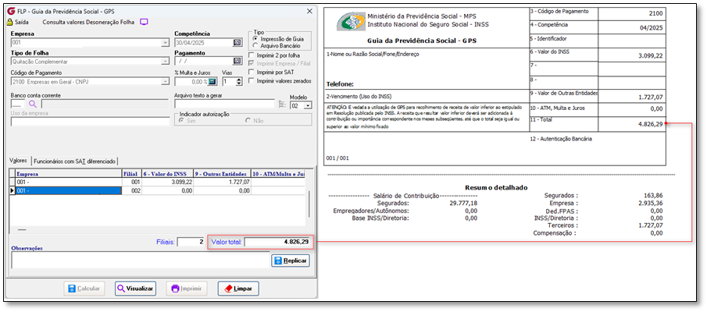Screen dimensions: 707x312
Task: Open the Modelo dropdown
Action: click(x=309, y=106)
